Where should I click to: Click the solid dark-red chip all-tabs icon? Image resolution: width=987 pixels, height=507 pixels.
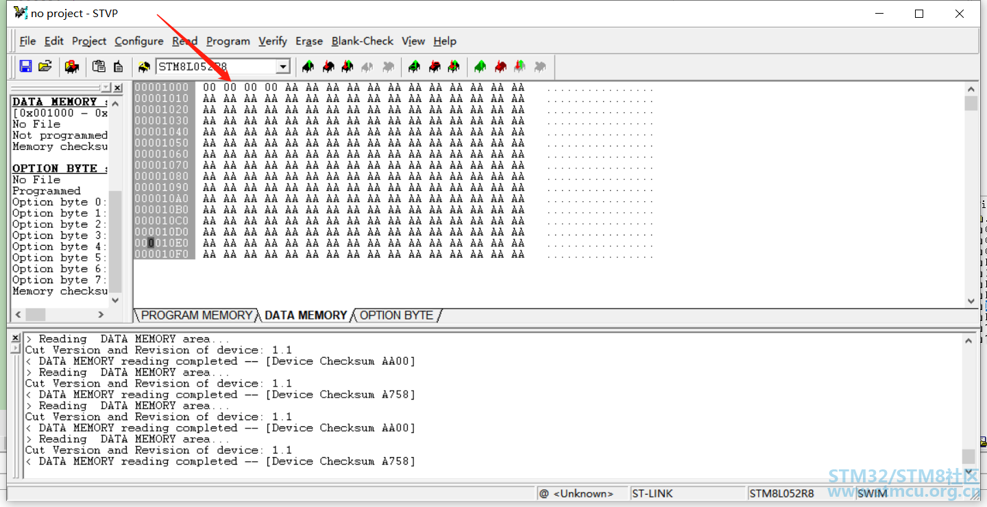[x=500, y=66]
